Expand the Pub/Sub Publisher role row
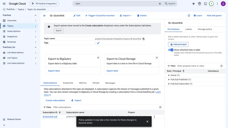Viewport: 228px width, 128px height. coord(169,80)
